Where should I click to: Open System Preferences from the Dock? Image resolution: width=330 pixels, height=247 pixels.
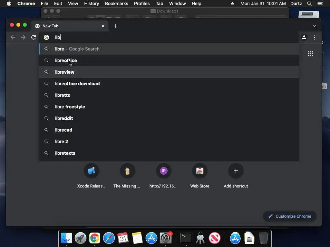coord(166,238)
